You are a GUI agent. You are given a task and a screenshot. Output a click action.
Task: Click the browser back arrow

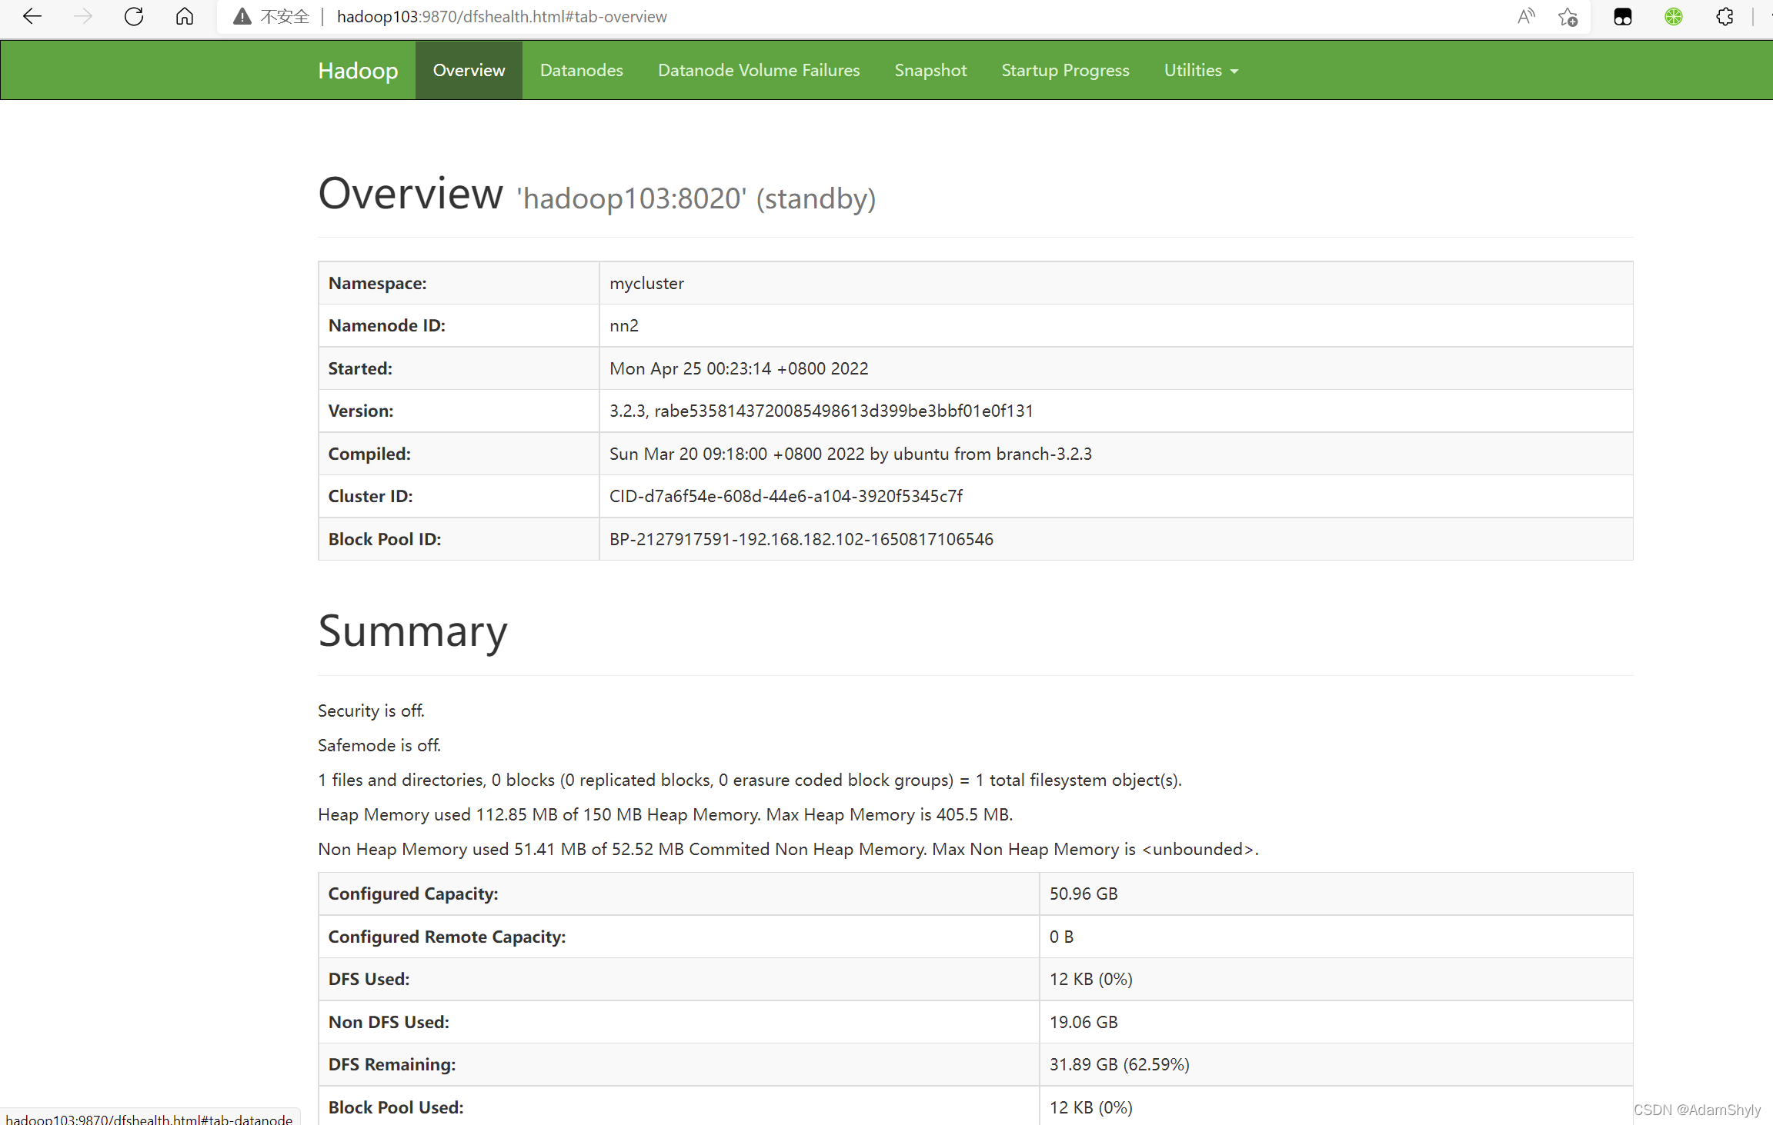coord(32,16)
